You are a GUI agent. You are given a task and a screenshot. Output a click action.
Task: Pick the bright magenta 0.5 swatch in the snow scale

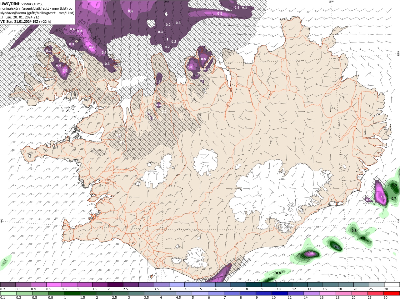[x=54, y=285]
